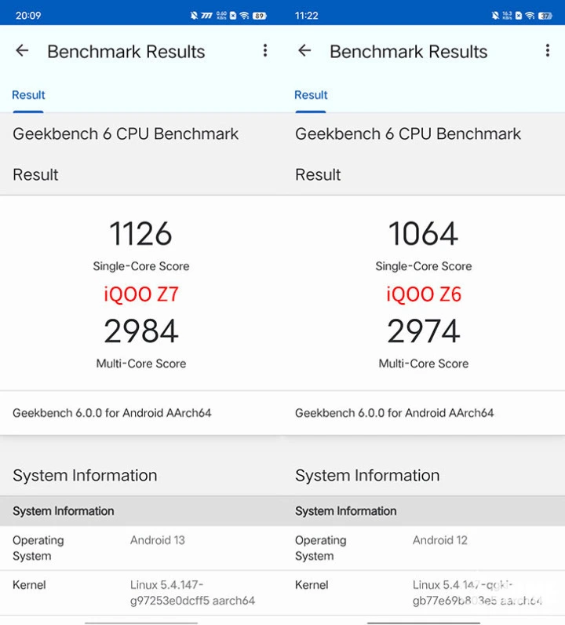Open the three-dot overflow menu on left screen
The image size is (565, 625).
point(265,51)
